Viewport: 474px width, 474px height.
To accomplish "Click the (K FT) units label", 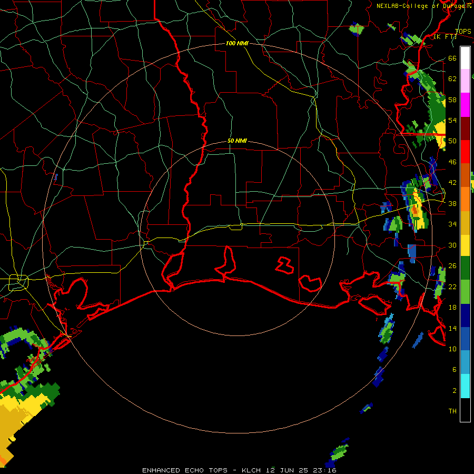I will click(445, 37).
